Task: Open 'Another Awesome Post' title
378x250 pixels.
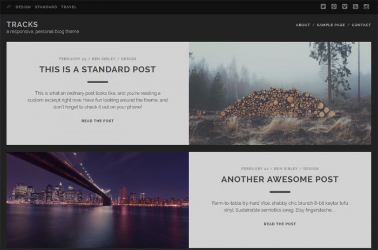Action: pyautogui.click(x=280, y=179)
